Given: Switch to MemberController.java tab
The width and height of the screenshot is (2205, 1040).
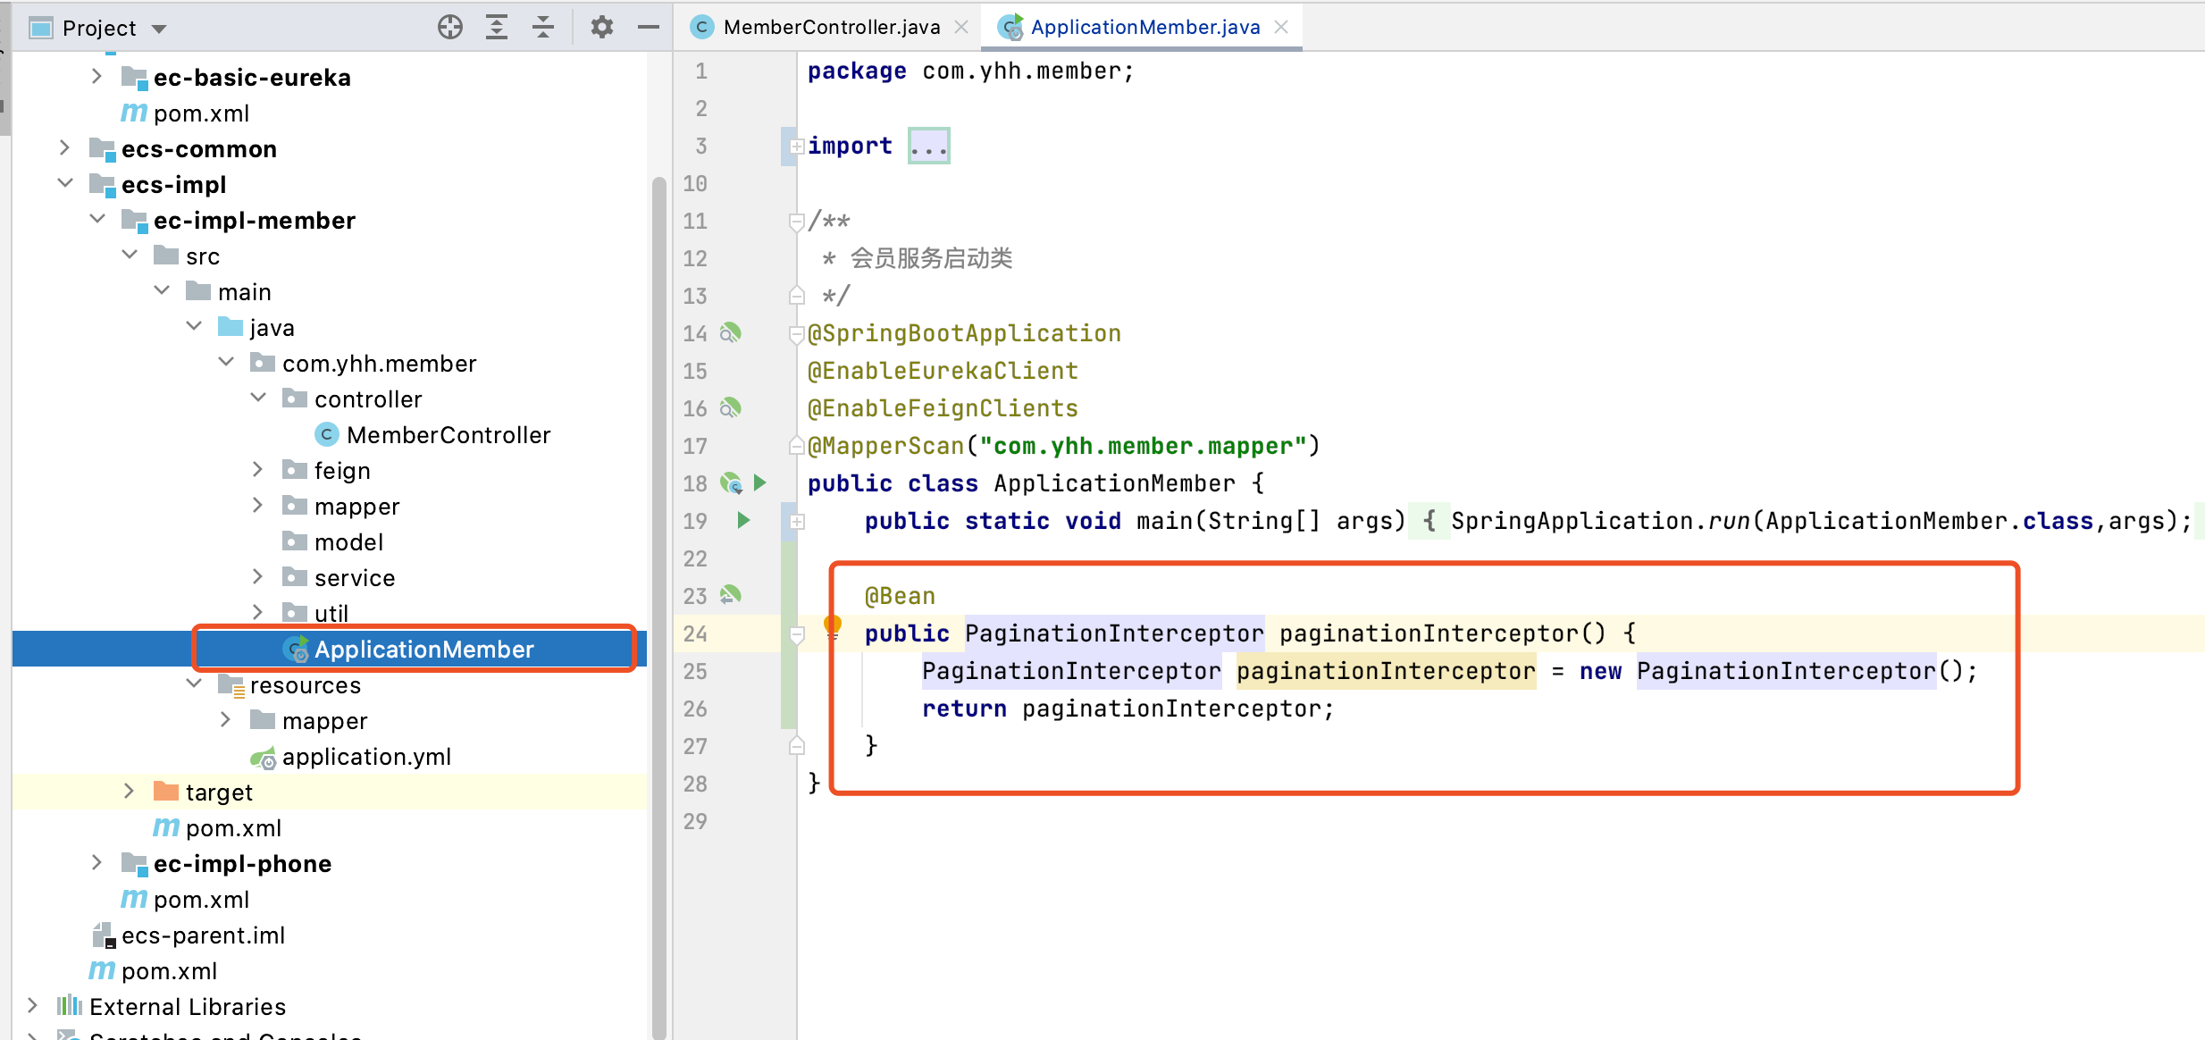Looking at the screenshot, I should click(831, 27).
